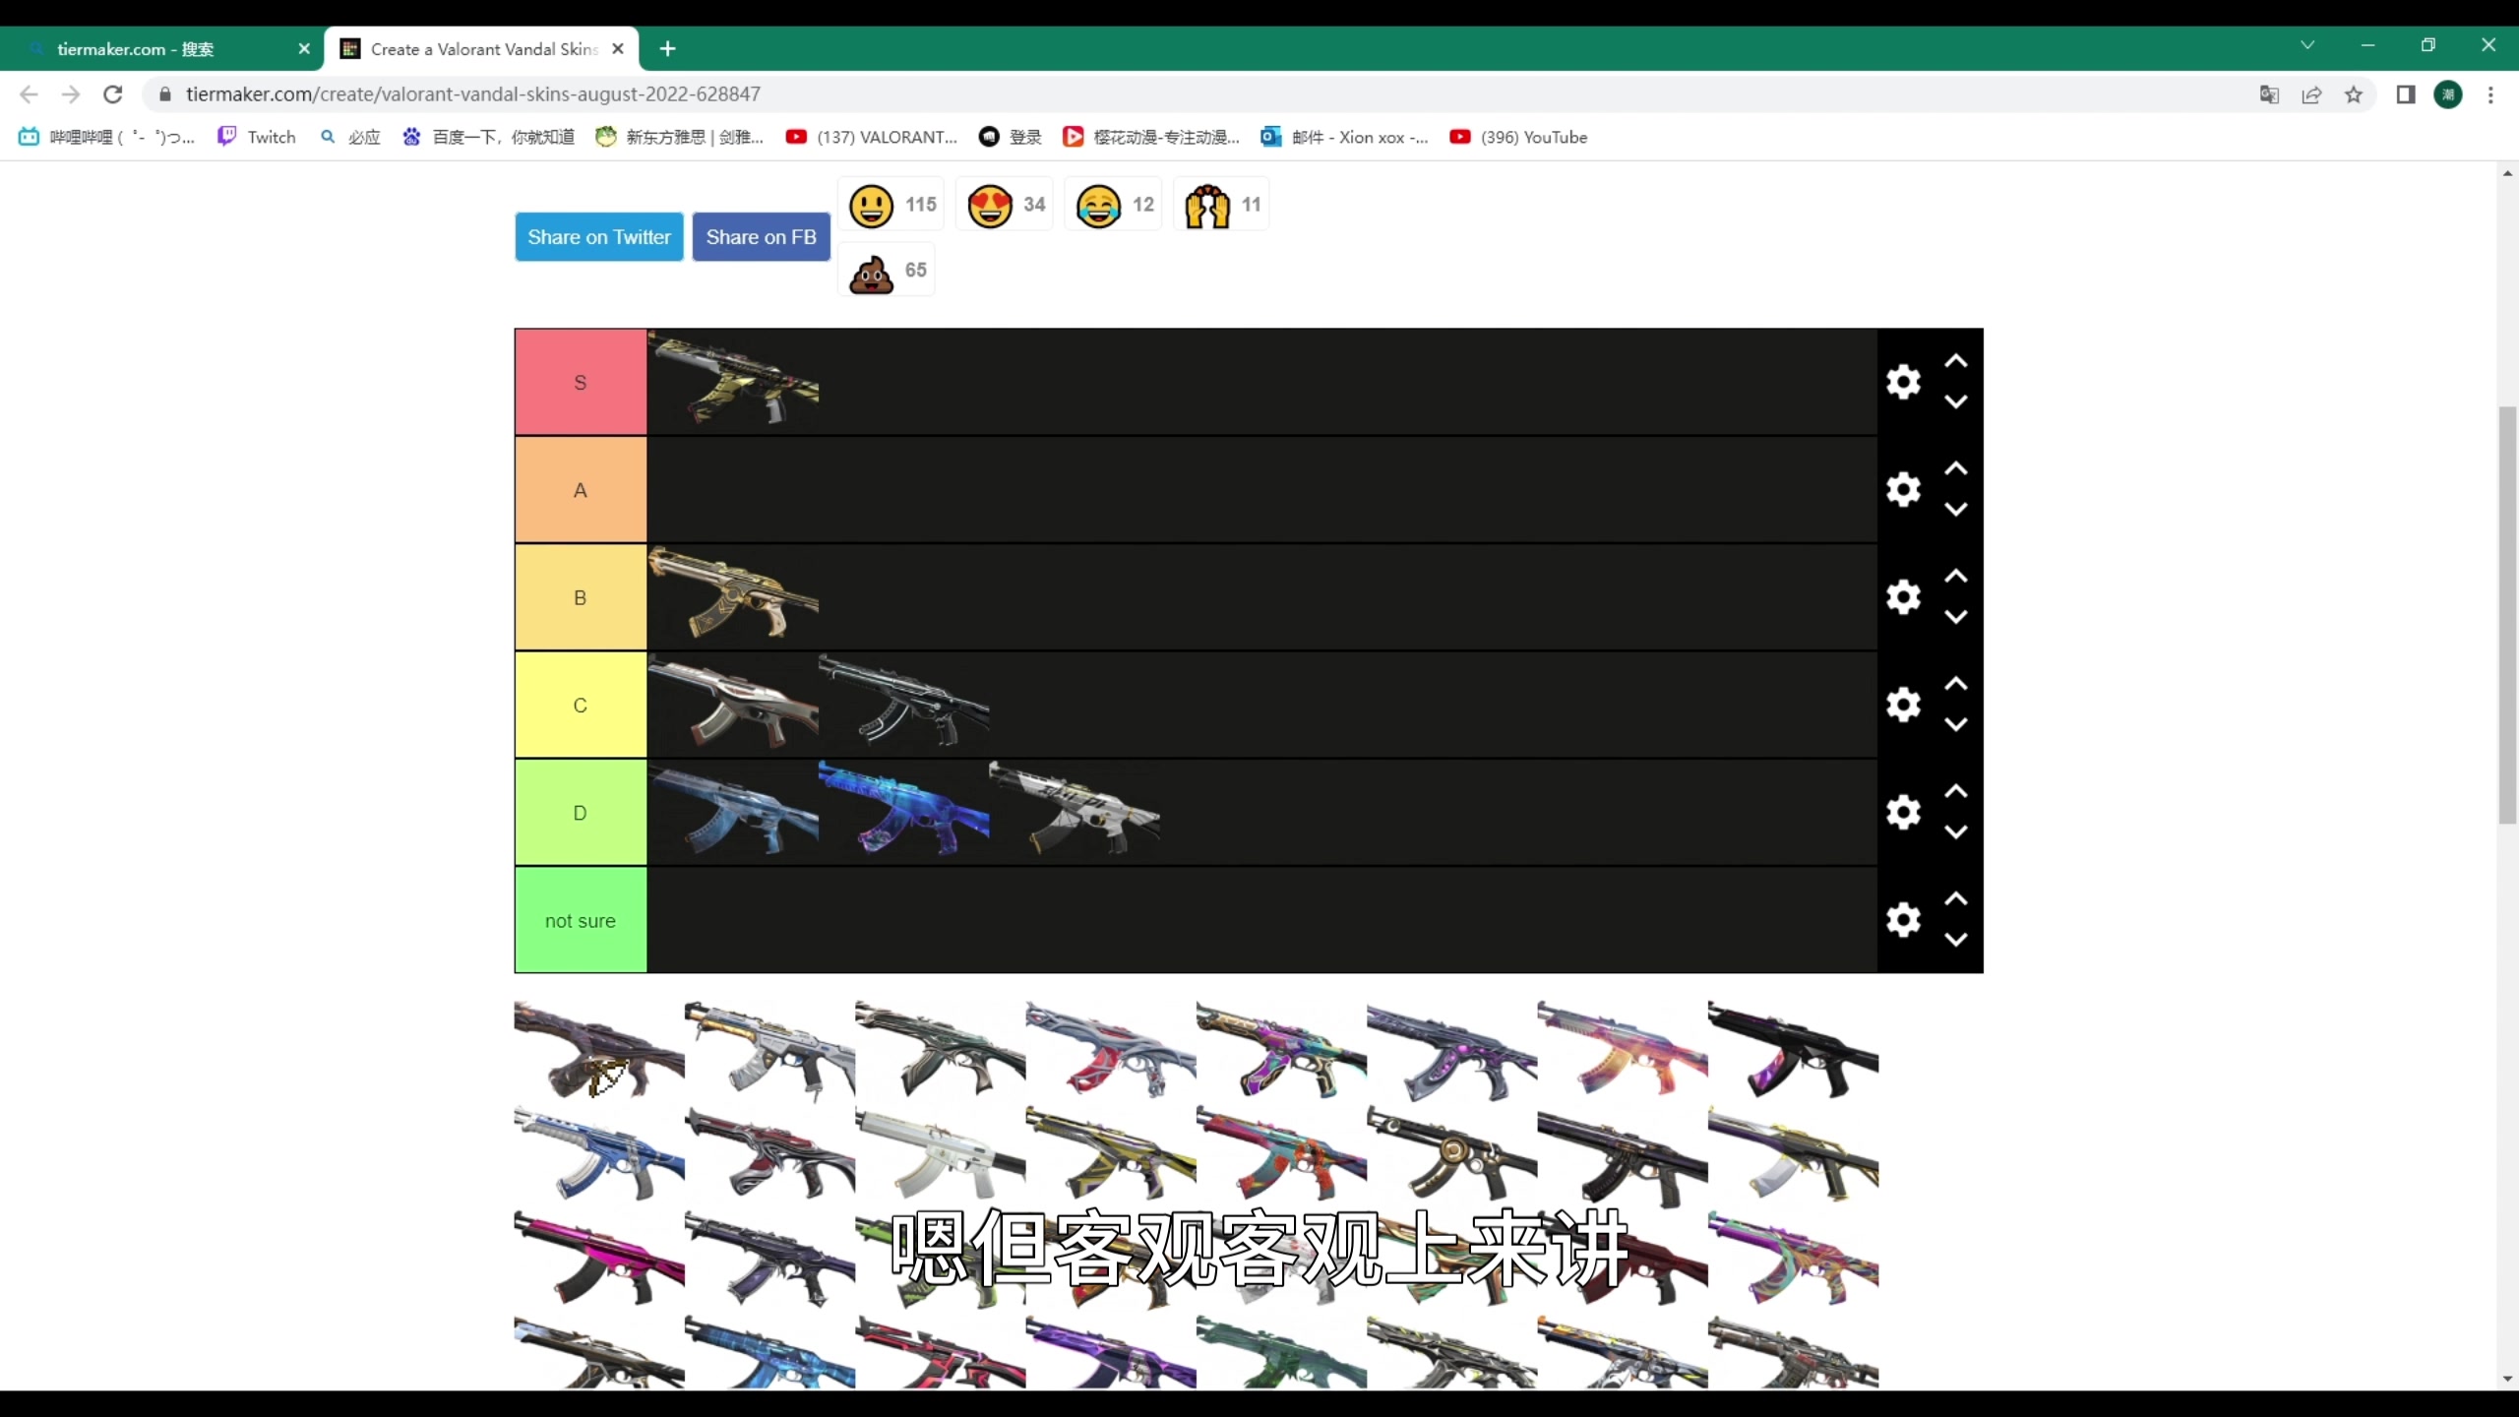Click the S tier settings gear icon
Viewport: 2519px width, 1417px height.
1903,381
